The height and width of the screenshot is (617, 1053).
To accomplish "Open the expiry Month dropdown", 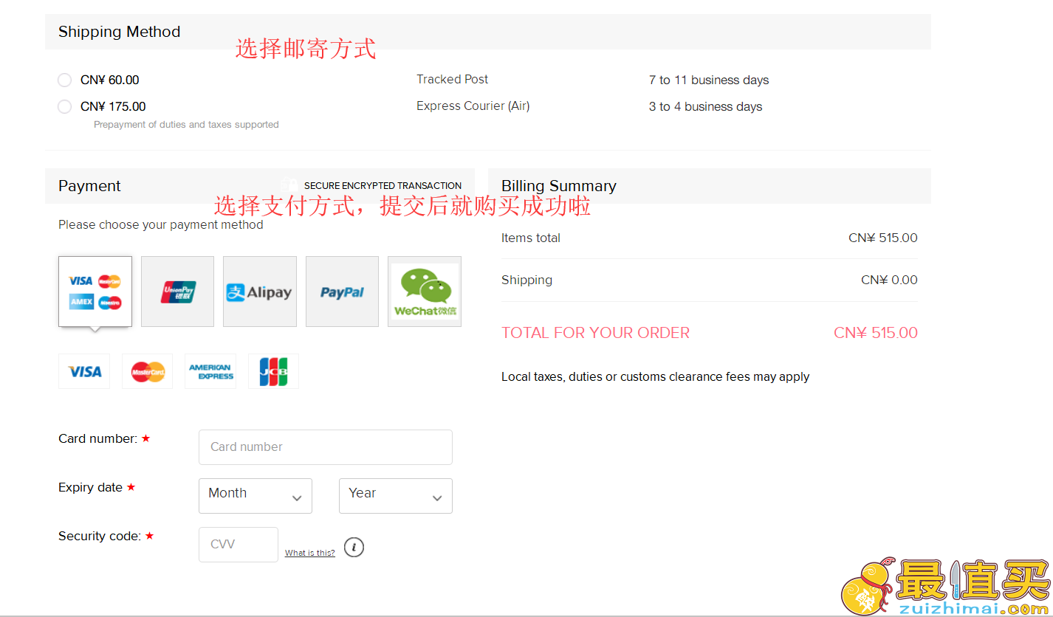I will (x=255, y=496).
